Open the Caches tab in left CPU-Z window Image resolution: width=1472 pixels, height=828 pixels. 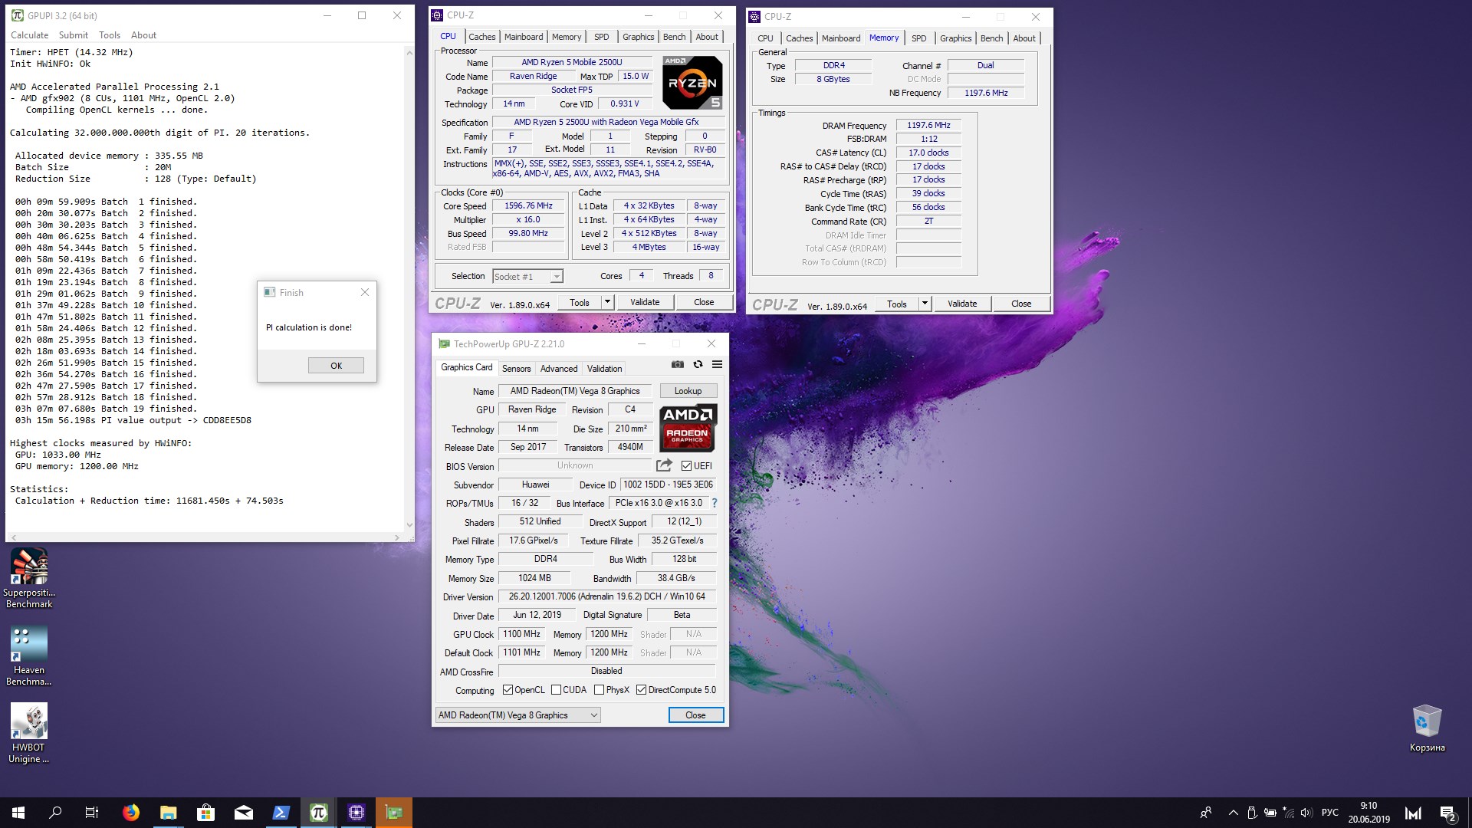pos(481,37)
